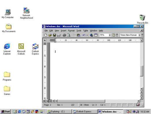151x114 pixels.
Task: Switch to Print Layout view button
Action: click(x=50, y=101)
